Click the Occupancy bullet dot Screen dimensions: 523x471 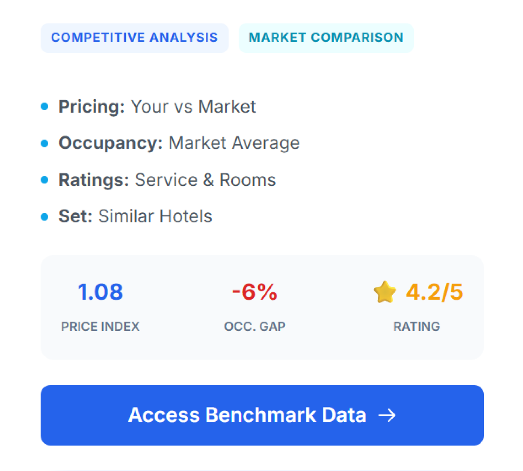(45, 143)
